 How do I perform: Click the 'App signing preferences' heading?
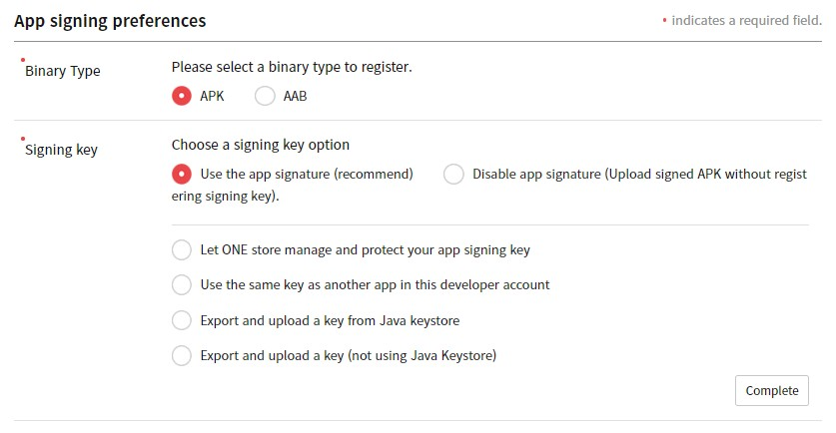coord(110,20)
